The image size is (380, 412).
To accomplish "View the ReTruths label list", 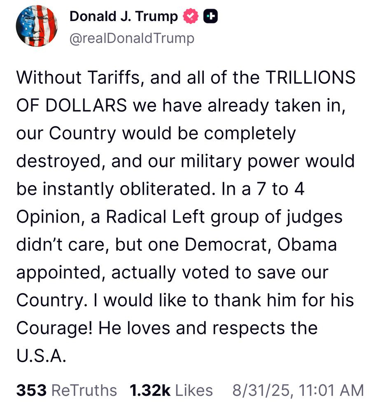I will tap(84, 390).
